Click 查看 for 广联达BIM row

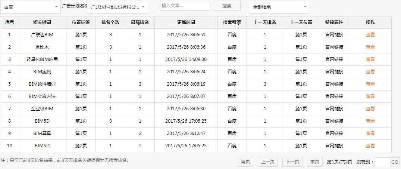(x=370, y=35)
